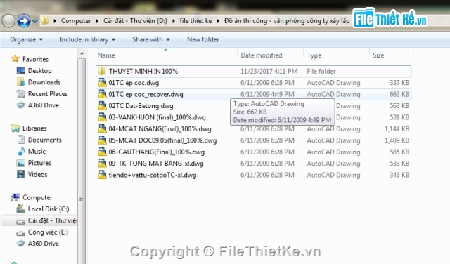Click the folder icon in address bar

tap(44, 20)
